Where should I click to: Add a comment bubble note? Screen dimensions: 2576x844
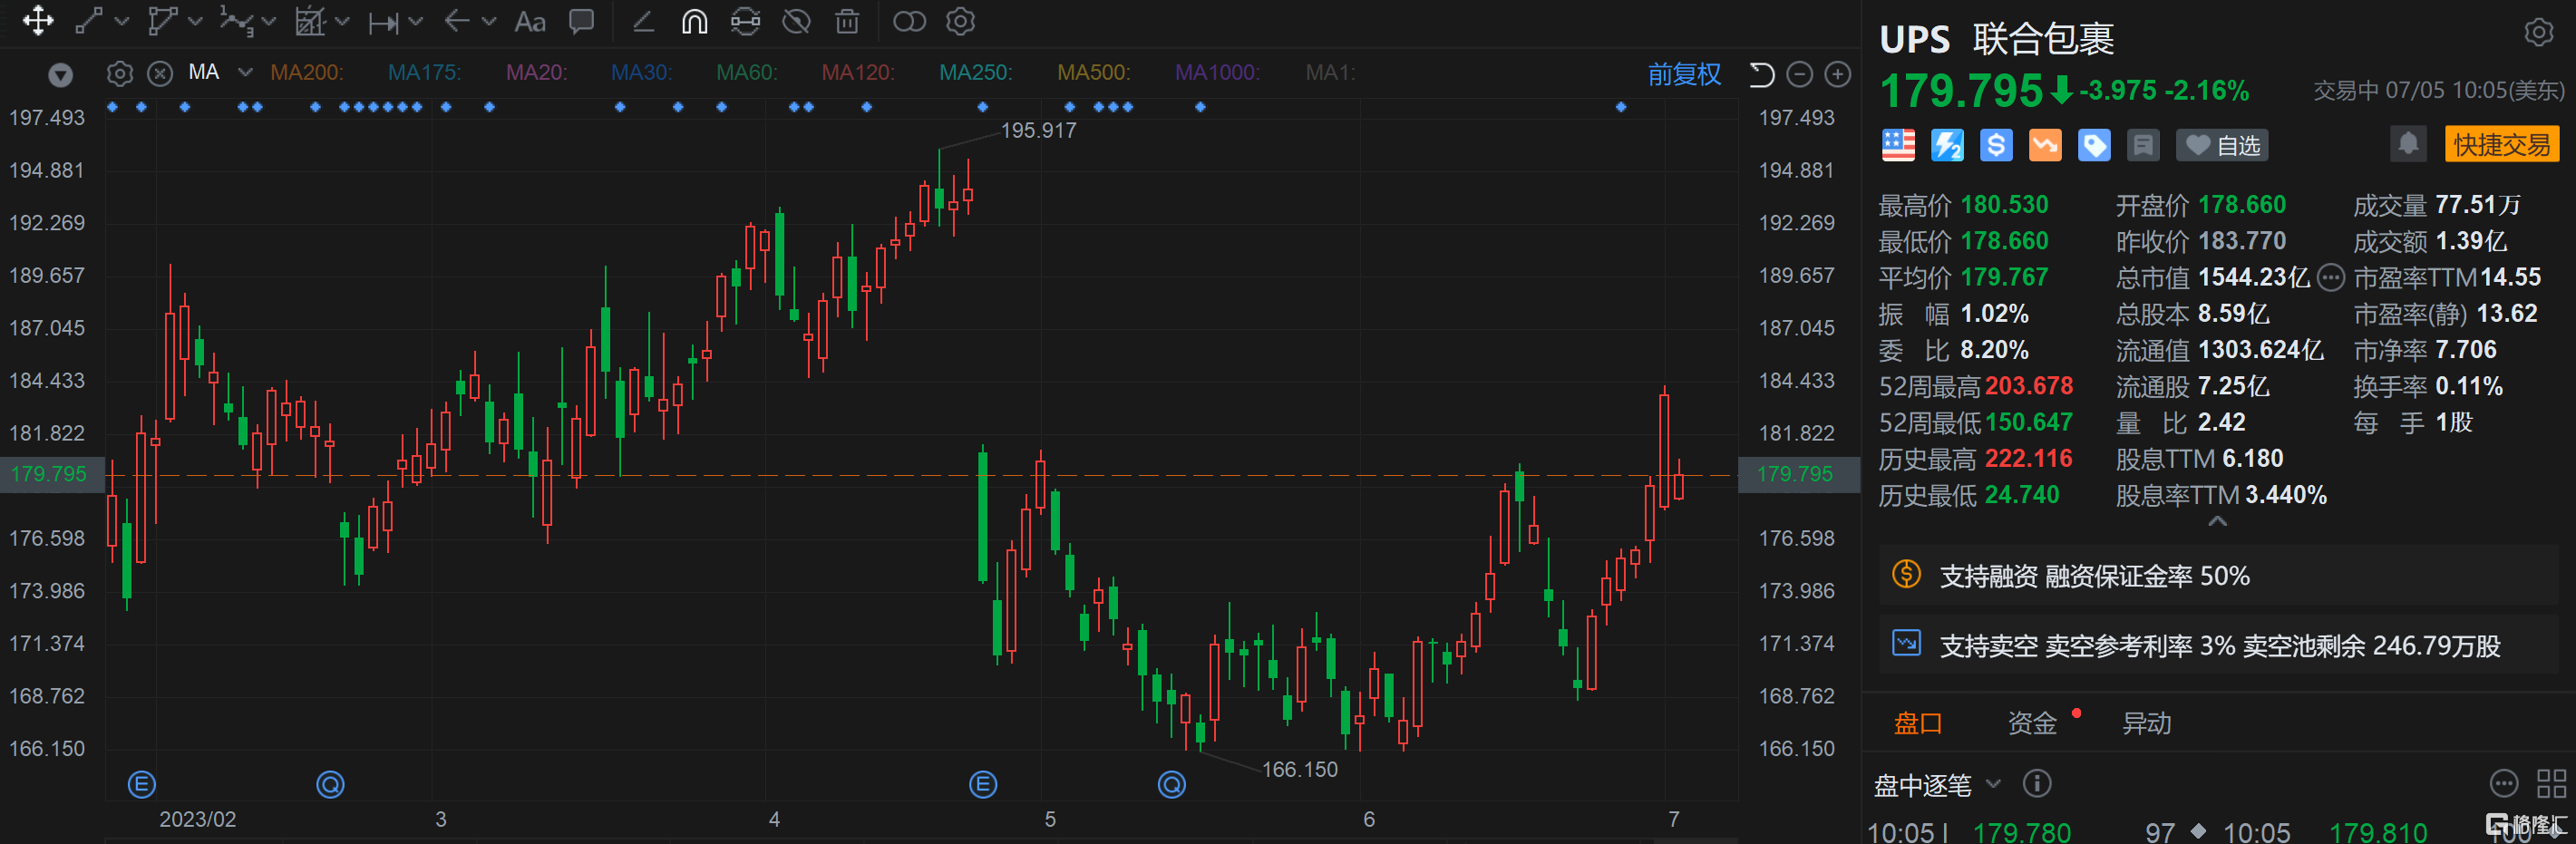point(581,21)
